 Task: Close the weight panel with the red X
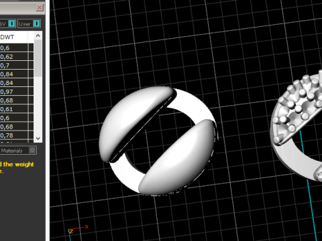[40, 7]
